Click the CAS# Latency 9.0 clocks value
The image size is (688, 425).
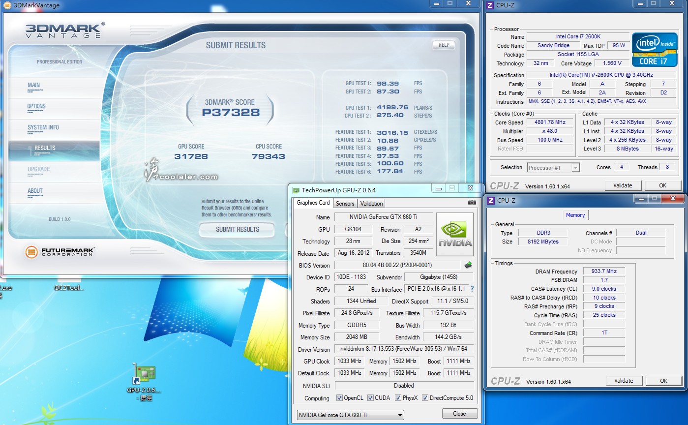pyautogui.click(x=604, y=289)
